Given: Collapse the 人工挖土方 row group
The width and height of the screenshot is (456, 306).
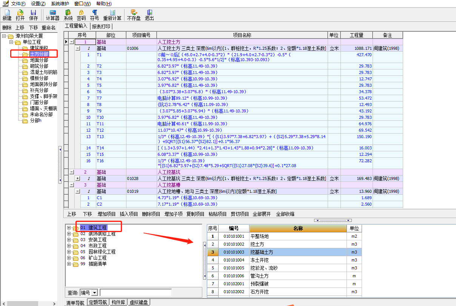Looking at the screenshot, I should (x=72, y=42).
